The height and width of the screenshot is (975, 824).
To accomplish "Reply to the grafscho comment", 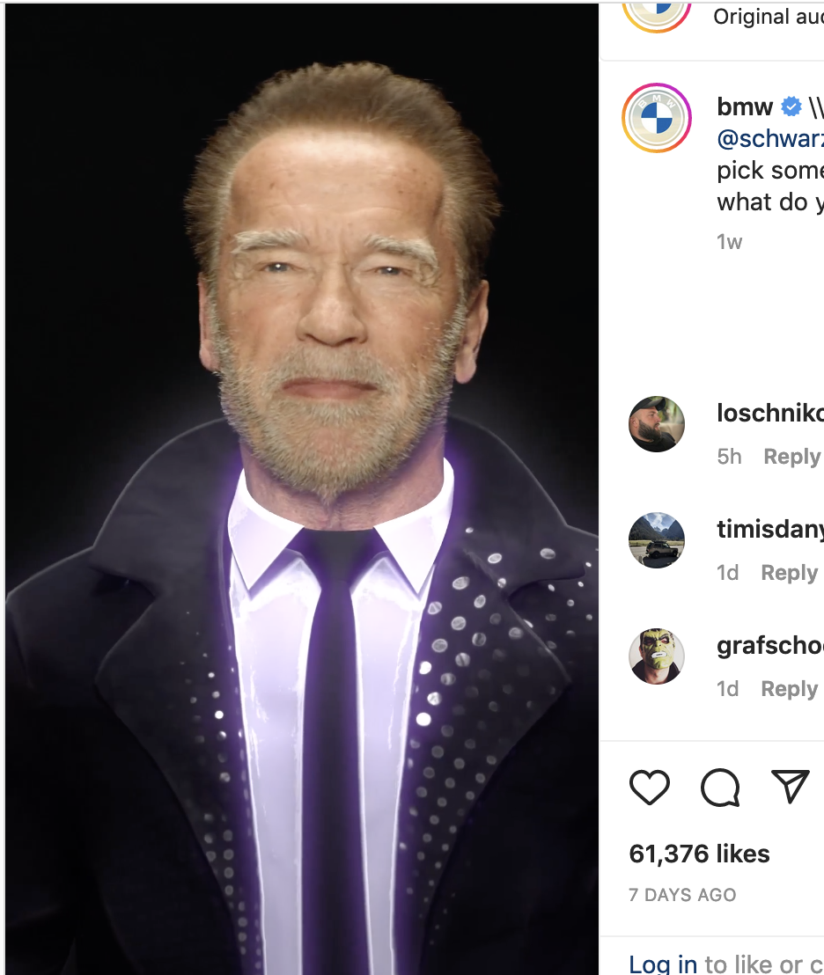I will coord(789,689).
